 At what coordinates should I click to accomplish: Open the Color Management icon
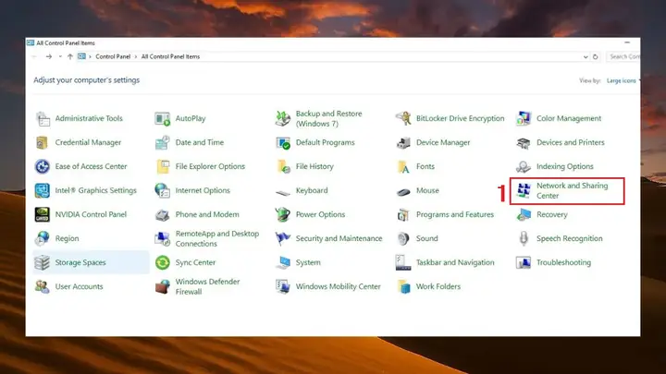[x=524, y=119]
